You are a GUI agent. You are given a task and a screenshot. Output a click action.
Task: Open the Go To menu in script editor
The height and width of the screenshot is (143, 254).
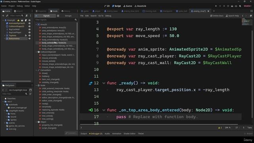pos(101,16)
